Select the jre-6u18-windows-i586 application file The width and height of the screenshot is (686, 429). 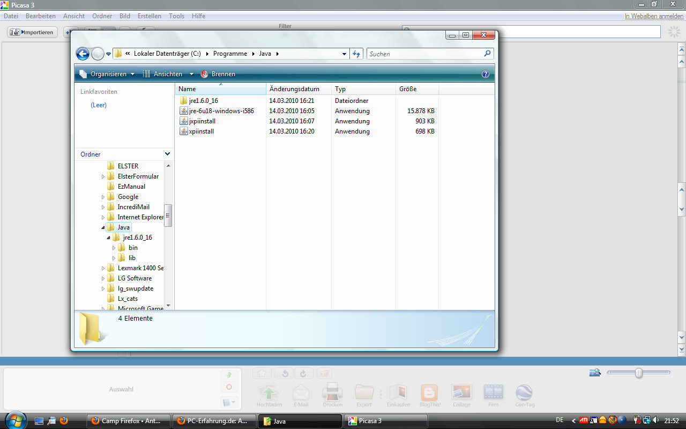[221, 111]
